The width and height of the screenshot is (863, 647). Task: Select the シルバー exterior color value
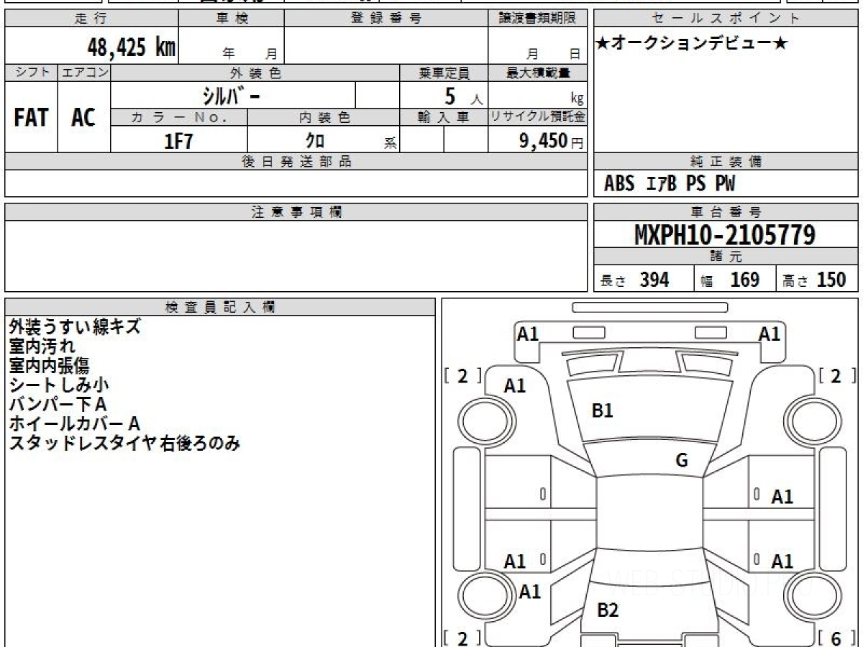click(x=231, y=96)
